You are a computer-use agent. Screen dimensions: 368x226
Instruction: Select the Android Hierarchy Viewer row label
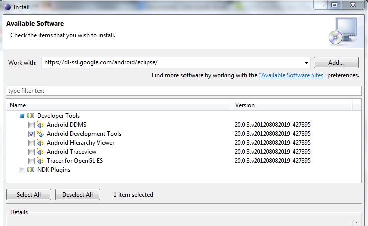81,143
